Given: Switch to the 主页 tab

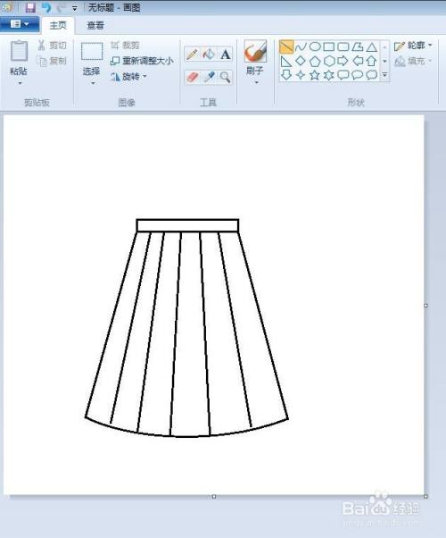Looking at the screenshot, I should tap(58, 25).
